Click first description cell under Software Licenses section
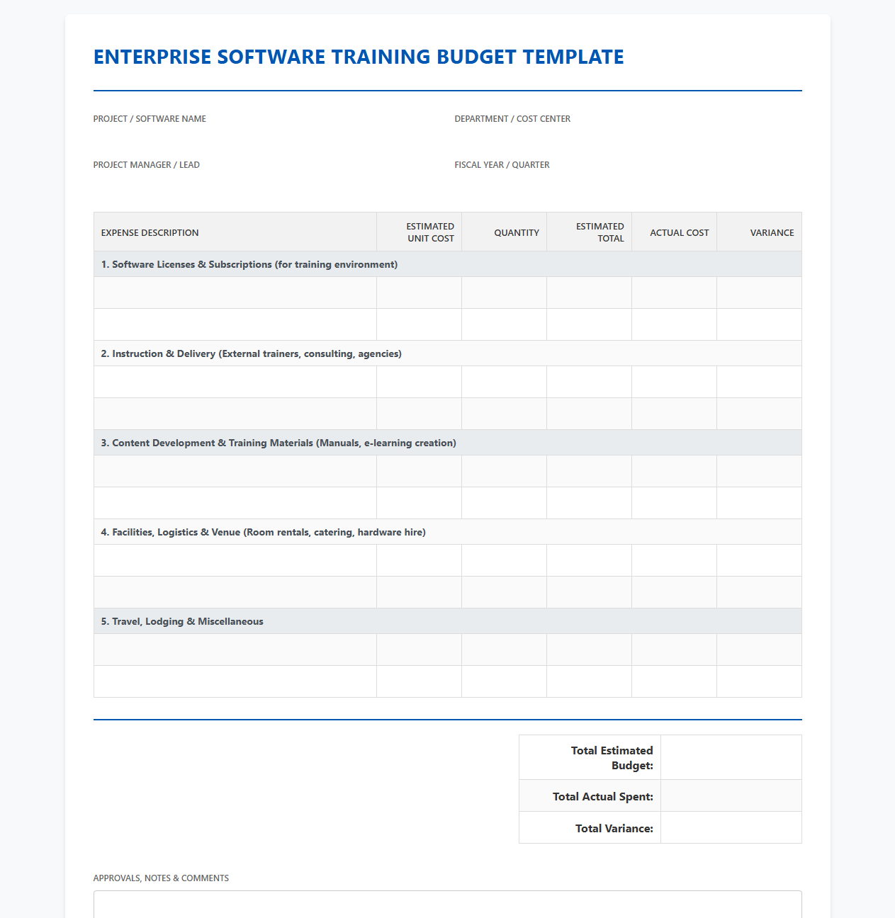895x918 pixels. point(235,293)
